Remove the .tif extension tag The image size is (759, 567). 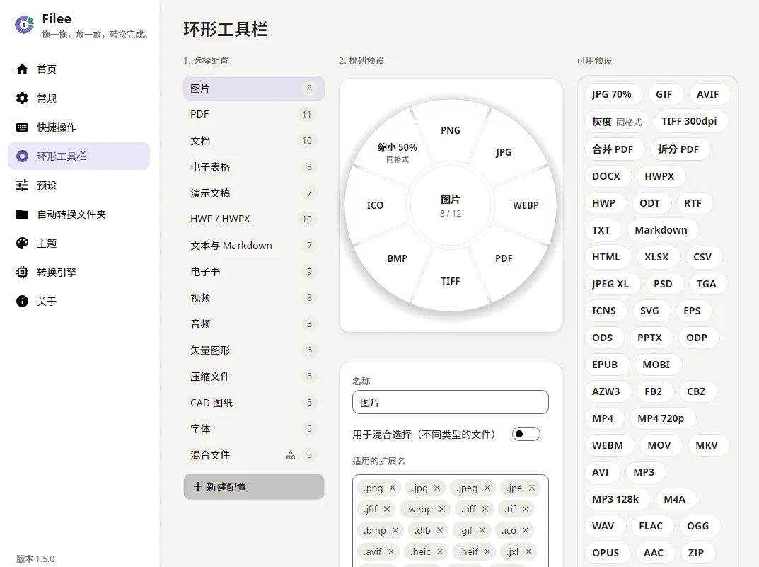point(526,509)
